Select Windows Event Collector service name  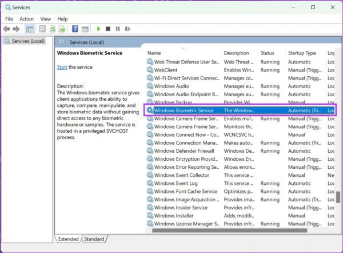182,175
